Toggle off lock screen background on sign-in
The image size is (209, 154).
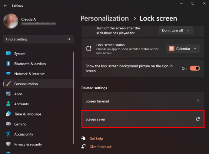pos(195,68)
